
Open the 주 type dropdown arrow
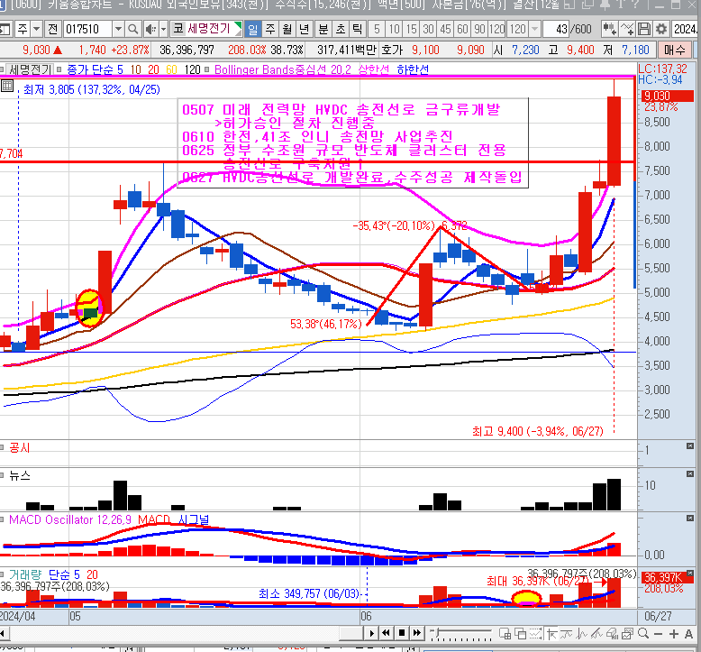pyautogui.click(x=37, y=30)
